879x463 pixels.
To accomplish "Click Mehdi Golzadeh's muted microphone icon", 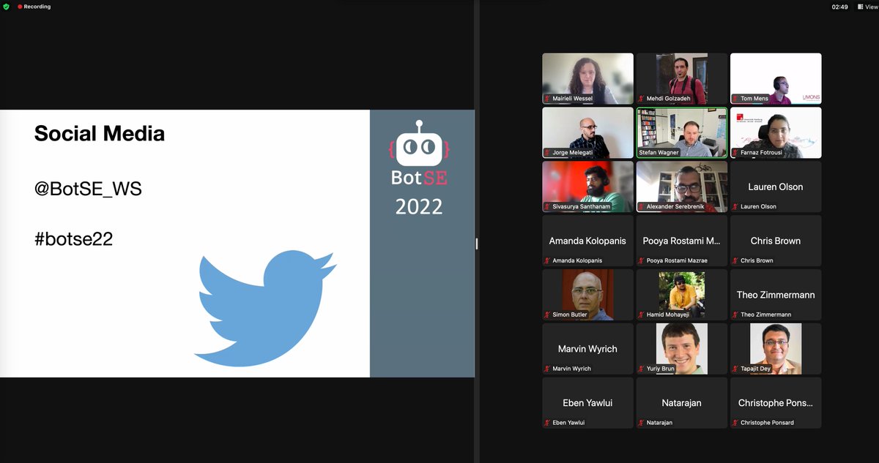I will (640, 99).
